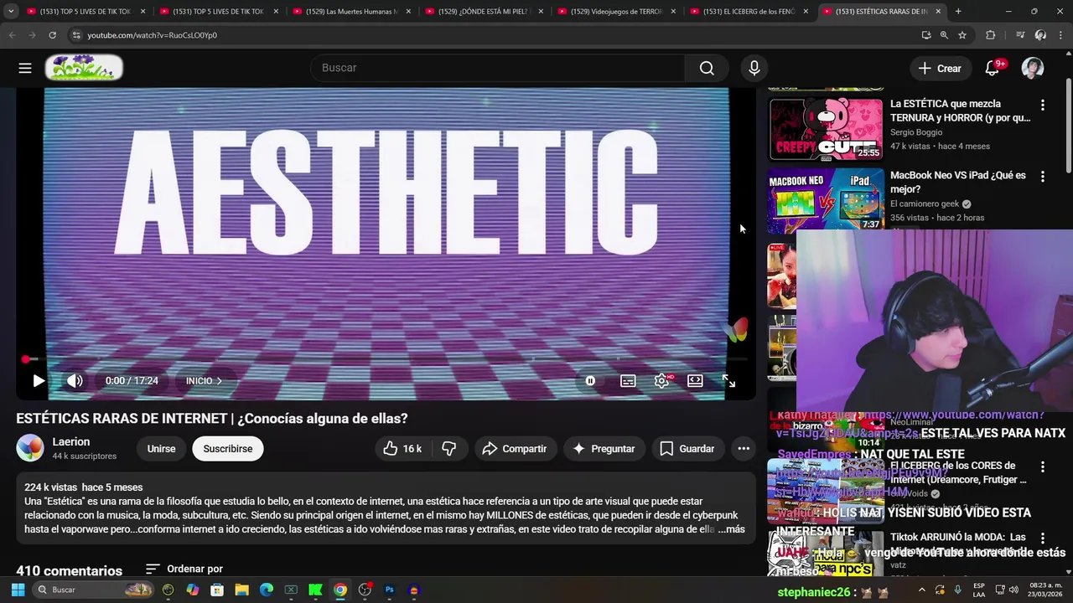Save the video with Guardar

point(687,449)
